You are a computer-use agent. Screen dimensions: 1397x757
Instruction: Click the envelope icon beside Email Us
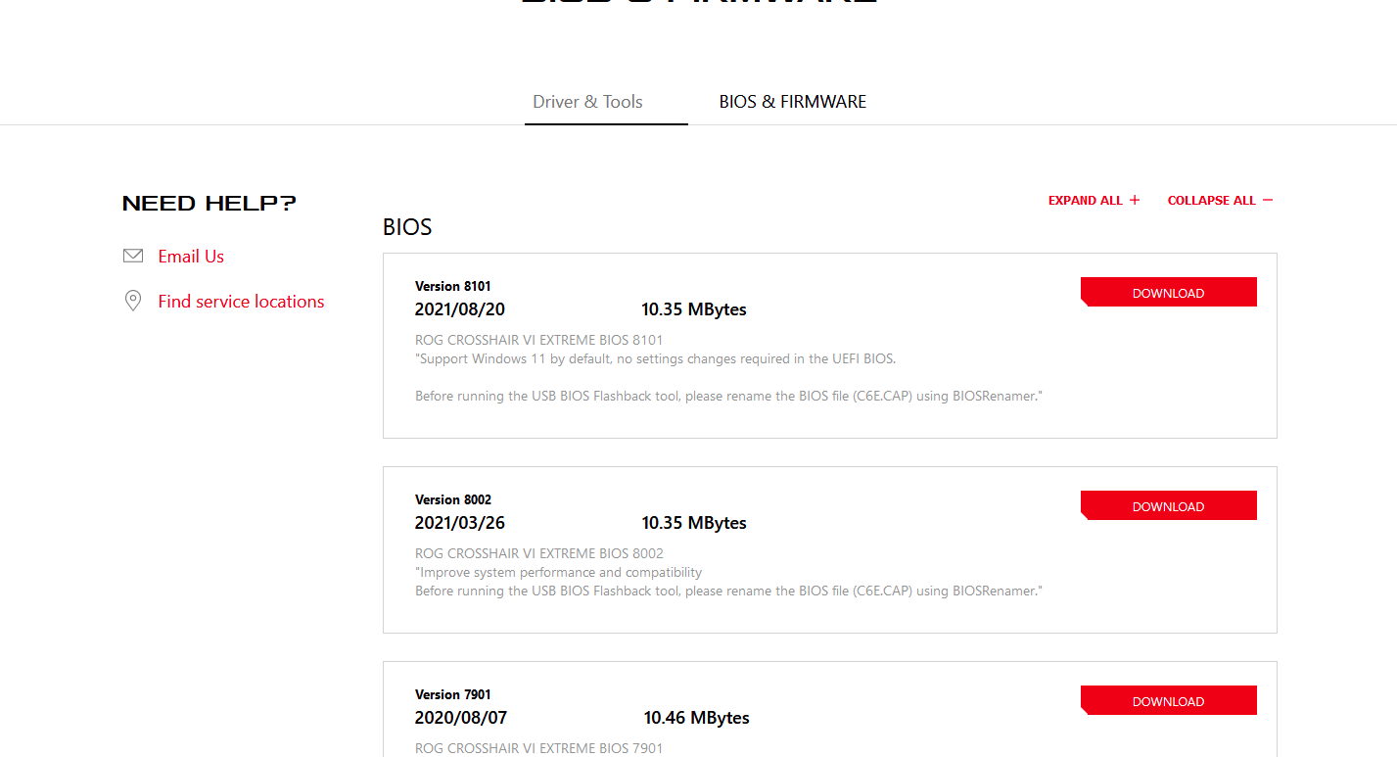click(x=133, y=256)
